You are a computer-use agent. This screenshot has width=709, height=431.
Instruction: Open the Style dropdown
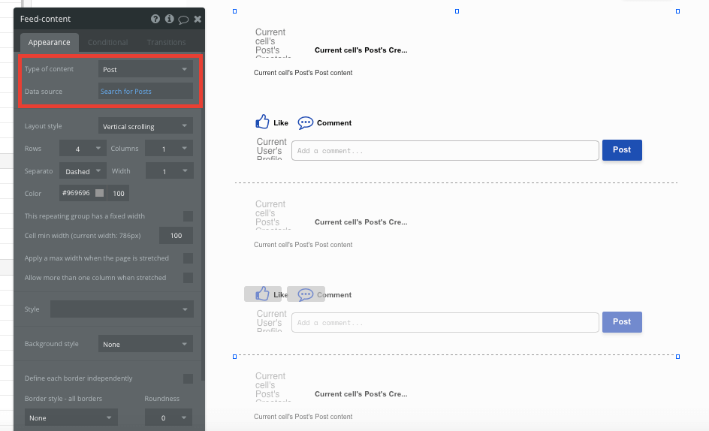point(122,309)
